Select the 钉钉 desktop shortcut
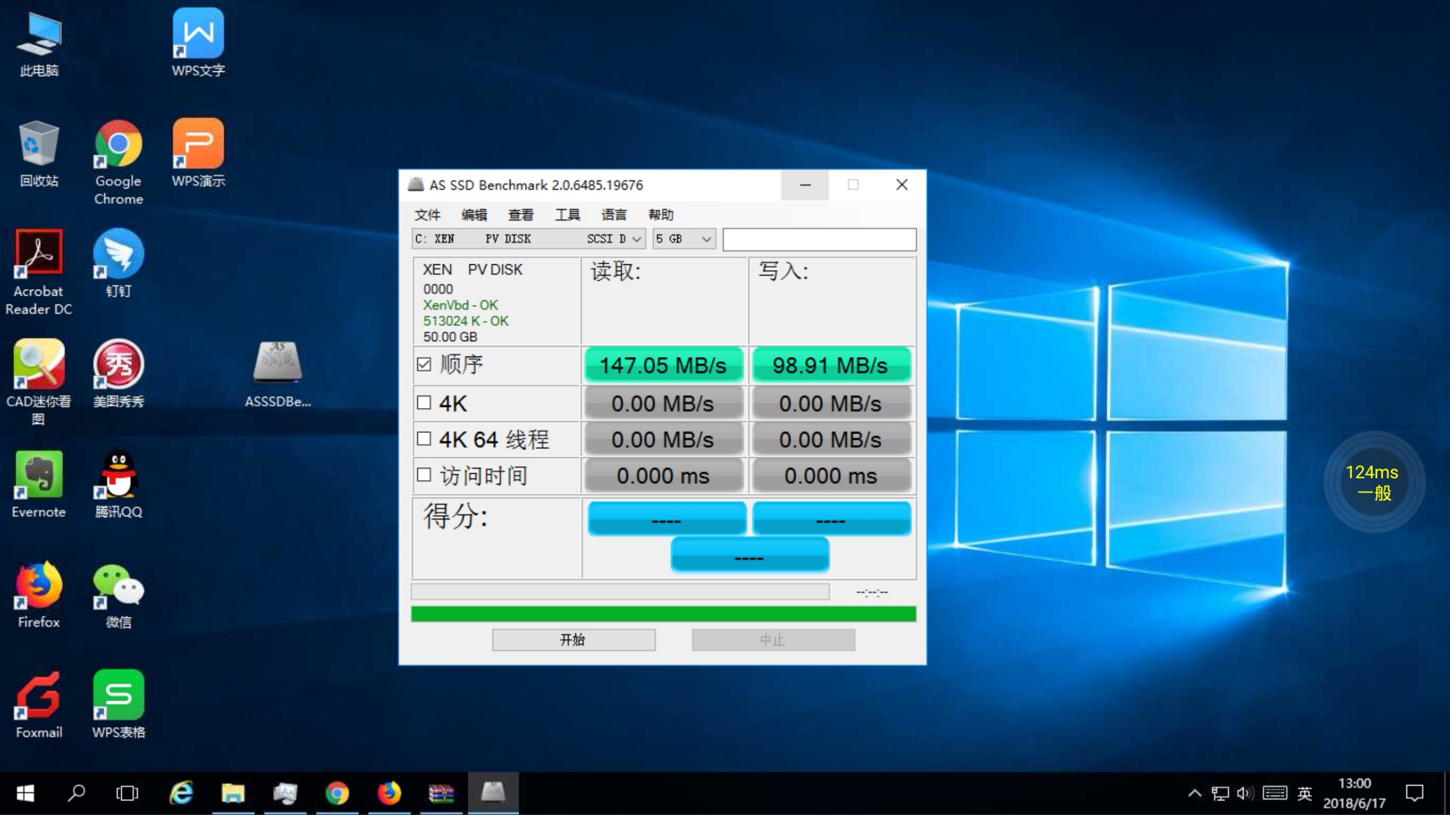This screenshot has height=815, width=1450. coord(118,264)
